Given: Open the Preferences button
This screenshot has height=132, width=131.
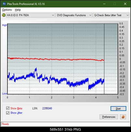Looking at the screenshot, I should 109,117.
